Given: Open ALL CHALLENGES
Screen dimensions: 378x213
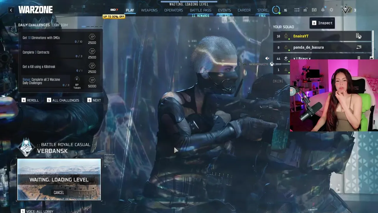Looking at the screenshot, I should coord(63,100).
